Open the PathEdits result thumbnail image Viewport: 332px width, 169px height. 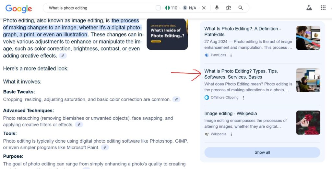(x=308, y=38)
